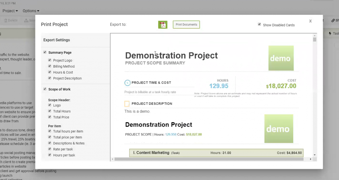Click 'Project is billable at a task hourly rate'
Screen dimensions: 339x180
point(150,92)
